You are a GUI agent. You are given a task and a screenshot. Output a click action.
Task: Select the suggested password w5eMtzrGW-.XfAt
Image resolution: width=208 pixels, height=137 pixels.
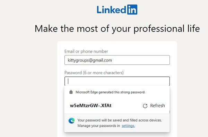click(x=90, y=106)
